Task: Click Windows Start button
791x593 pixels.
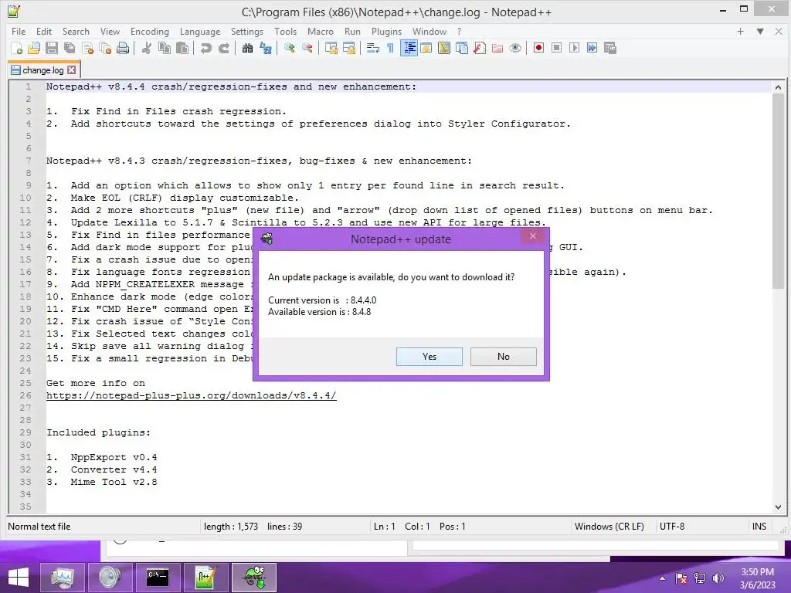Action: tap(19, 578)
